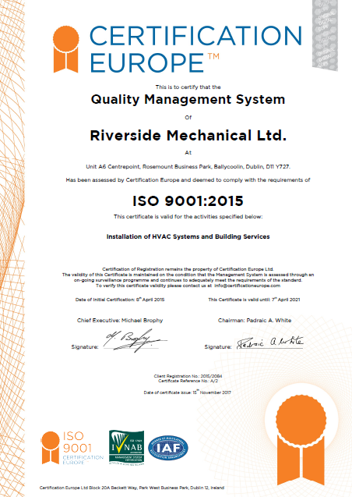
Task: Click the 'Certificate Reference No.' line
Action: click(188, 381)
